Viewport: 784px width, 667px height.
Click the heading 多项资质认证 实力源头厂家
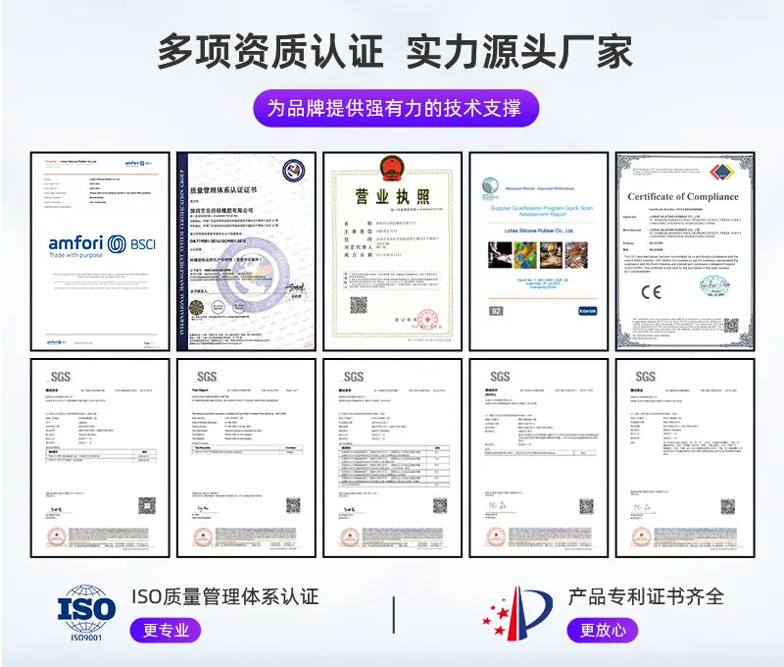[395, 51]
